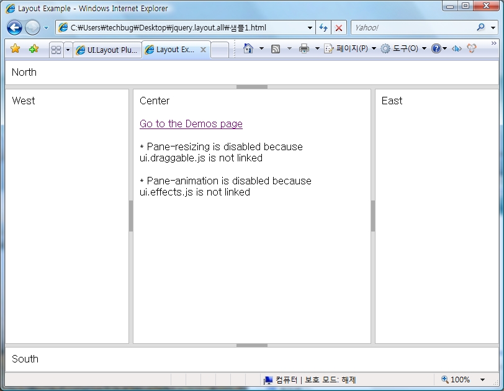Click the Home icon
The height and width of the screenshot is (391, 504).
point(248,48)
